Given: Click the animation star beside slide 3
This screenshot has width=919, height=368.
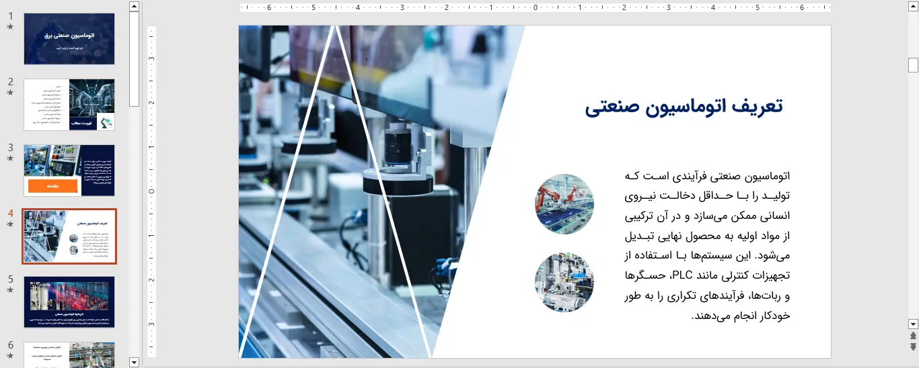Looking at the screenshot, I should coord(10,158).
